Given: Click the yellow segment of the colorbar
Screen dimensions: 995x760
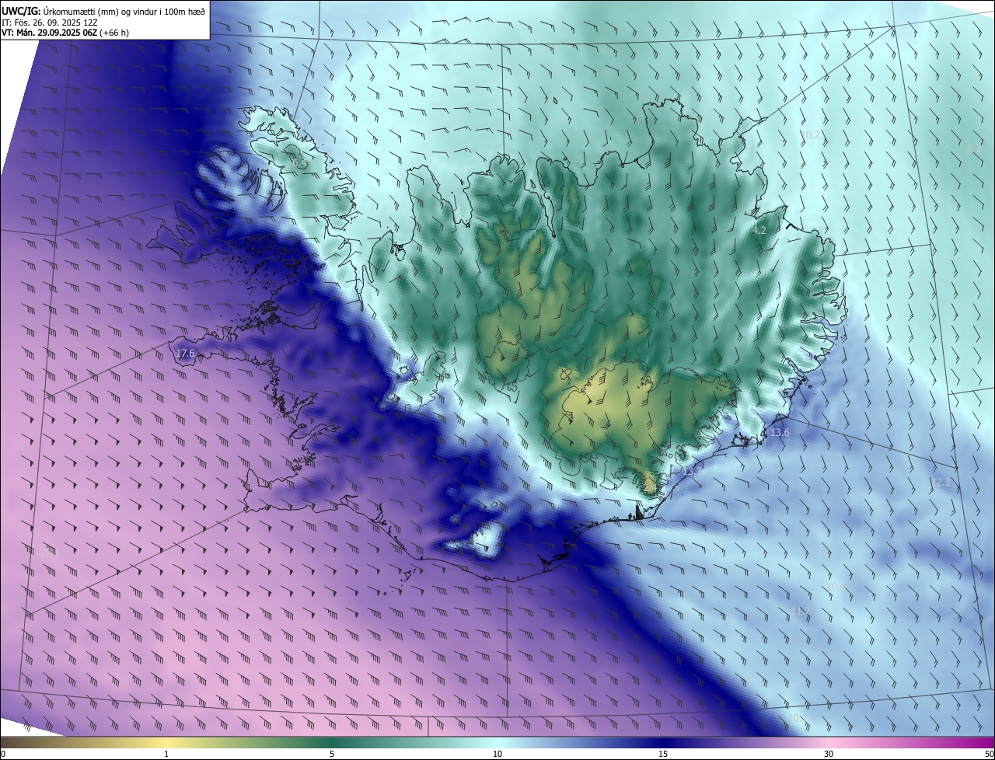Looking at the screenshot, I should 166,743.
